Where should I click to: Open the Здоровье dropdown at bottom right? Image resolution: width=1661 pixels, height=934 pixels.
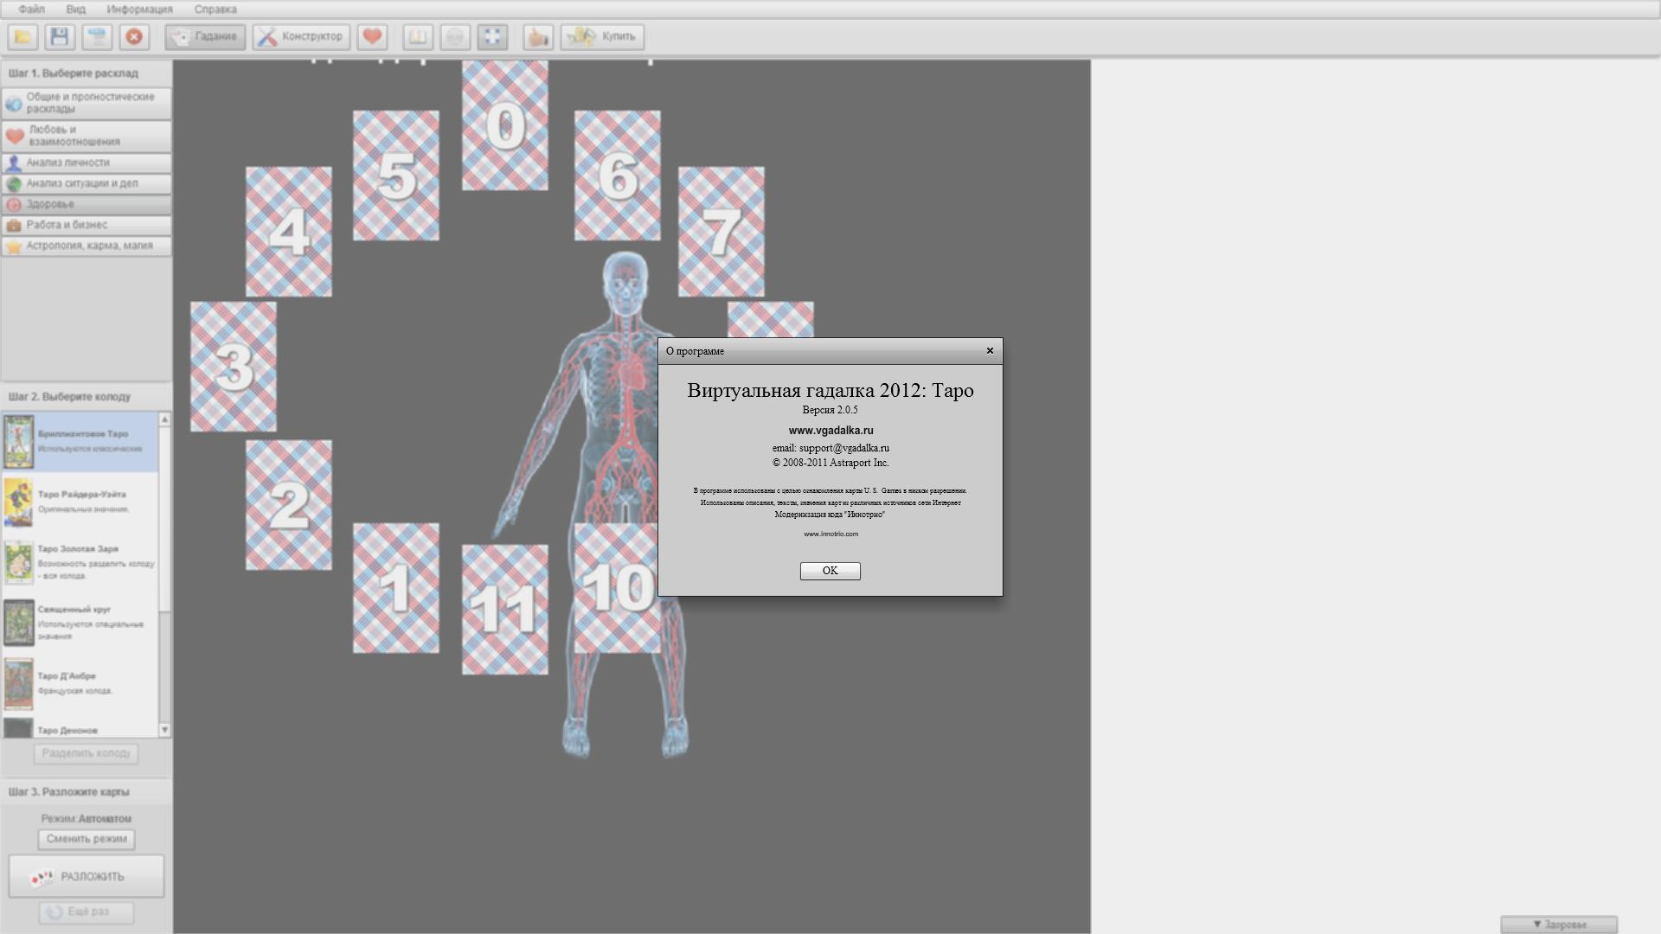[x=1559, y=924]
